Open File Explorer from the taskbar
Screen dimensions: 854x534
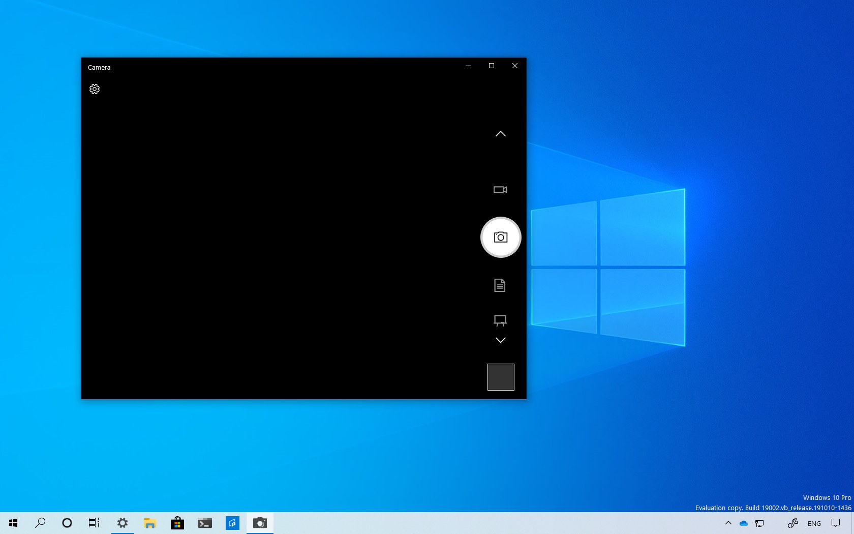(150, 523)
